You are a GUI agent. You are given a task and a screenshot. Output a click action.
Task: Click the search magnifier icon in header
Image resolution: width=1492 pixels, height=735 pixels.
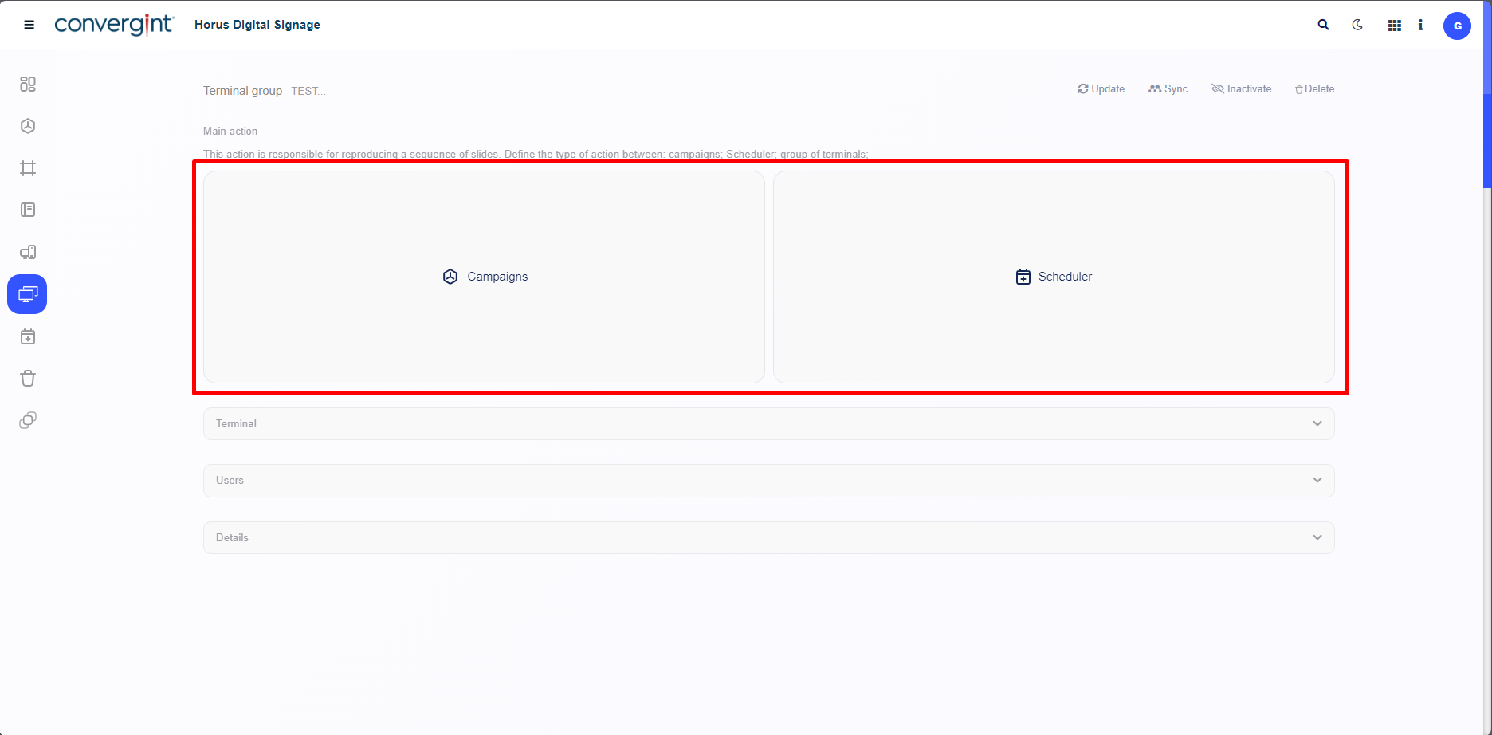(x=1323, y=25)
